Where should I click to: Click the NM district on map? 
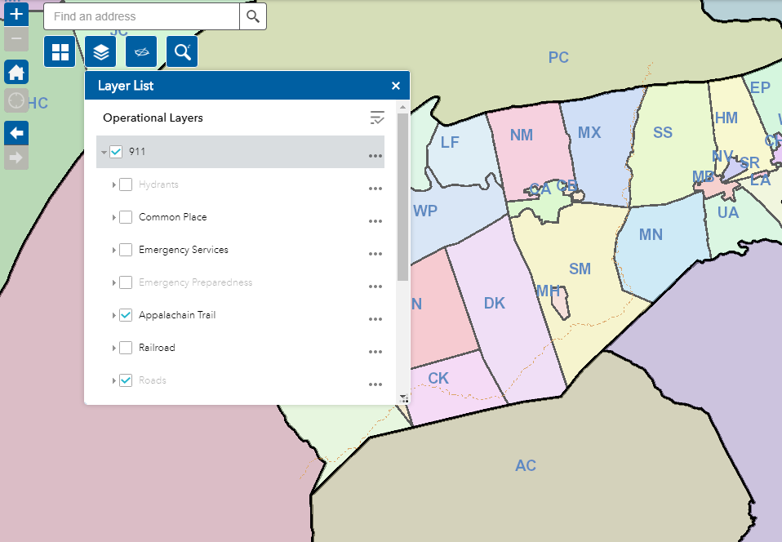521,135
